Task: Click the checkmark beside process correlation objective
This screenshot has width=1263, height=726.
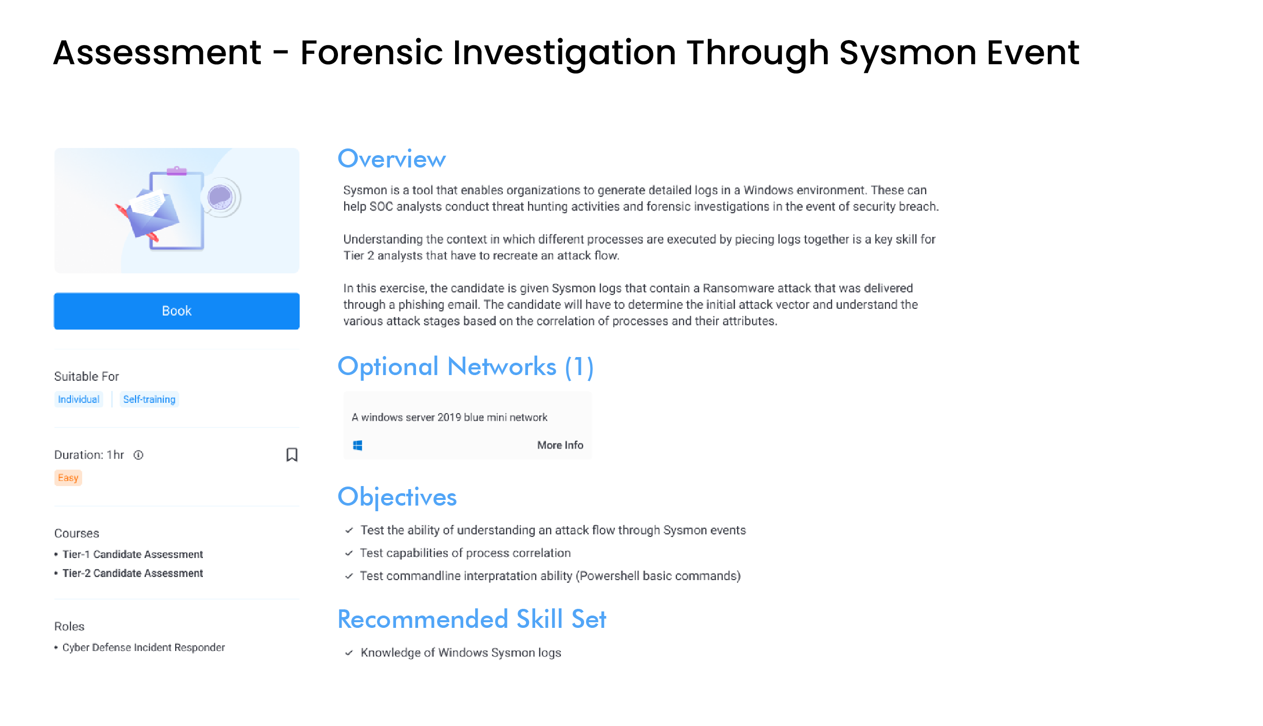Action: coord(349,553)
